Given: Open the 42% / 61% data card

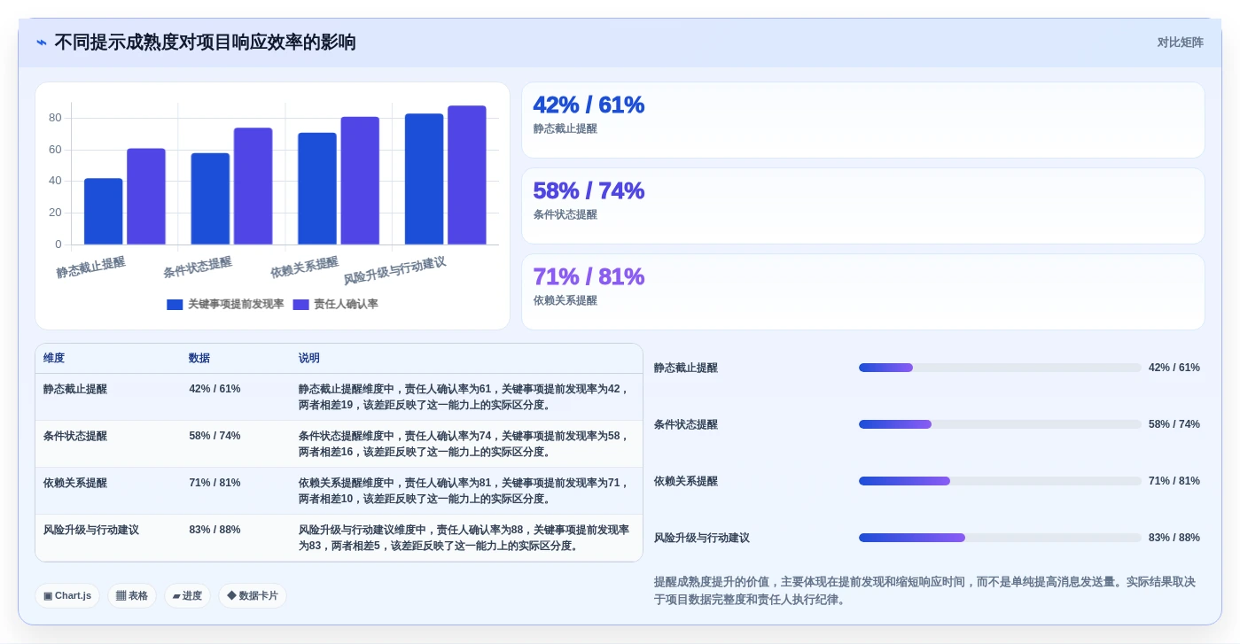Looking at the screenshot, I should pyautogui.click(x=863, y=120).
